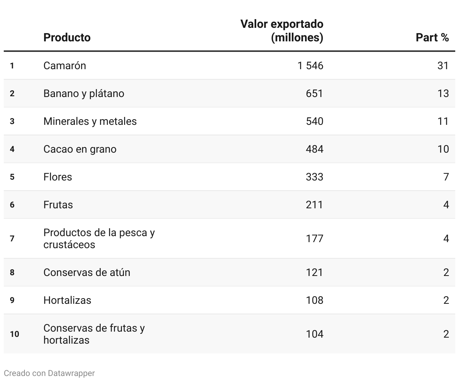This screenshot has height=382, width=459.
Task: Click the Part % column header
Action: pos(432,38)
